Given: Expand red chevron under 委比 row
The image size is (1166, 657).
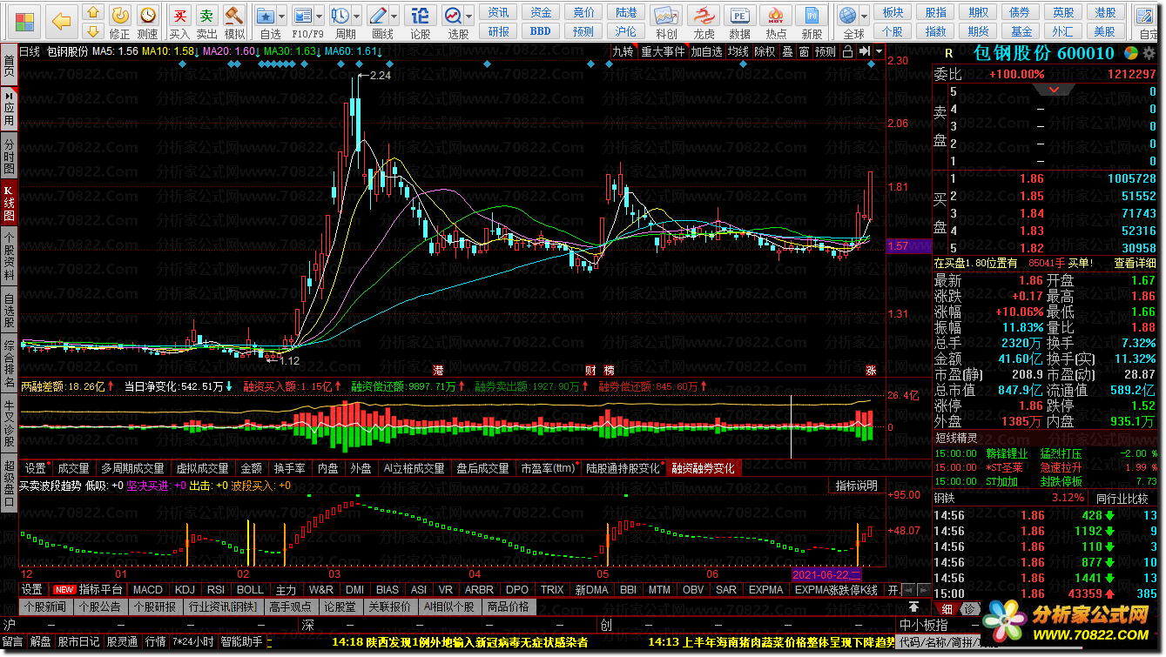Looking at the screenshot, I should [x=1055, y=90].
